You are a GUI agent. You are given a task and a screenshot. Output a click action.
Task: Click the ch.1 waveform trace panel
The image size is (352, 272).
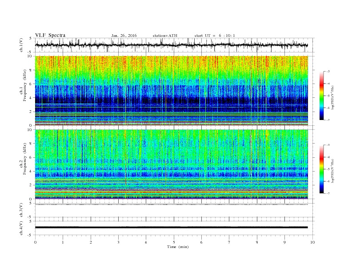(x=175, y=45)
